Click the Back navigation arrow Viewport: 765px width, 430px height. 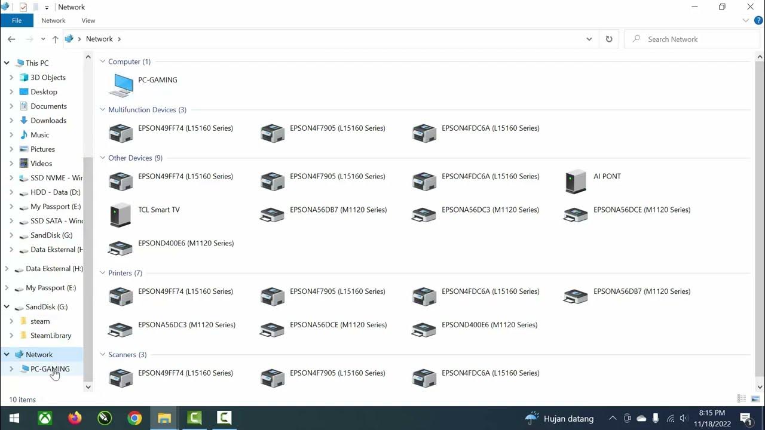point(11,39)
